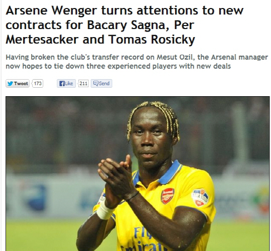Screen dimensions: 271x251
Task: Open the 173 tweet count bubble
Action: coord(38,84)
